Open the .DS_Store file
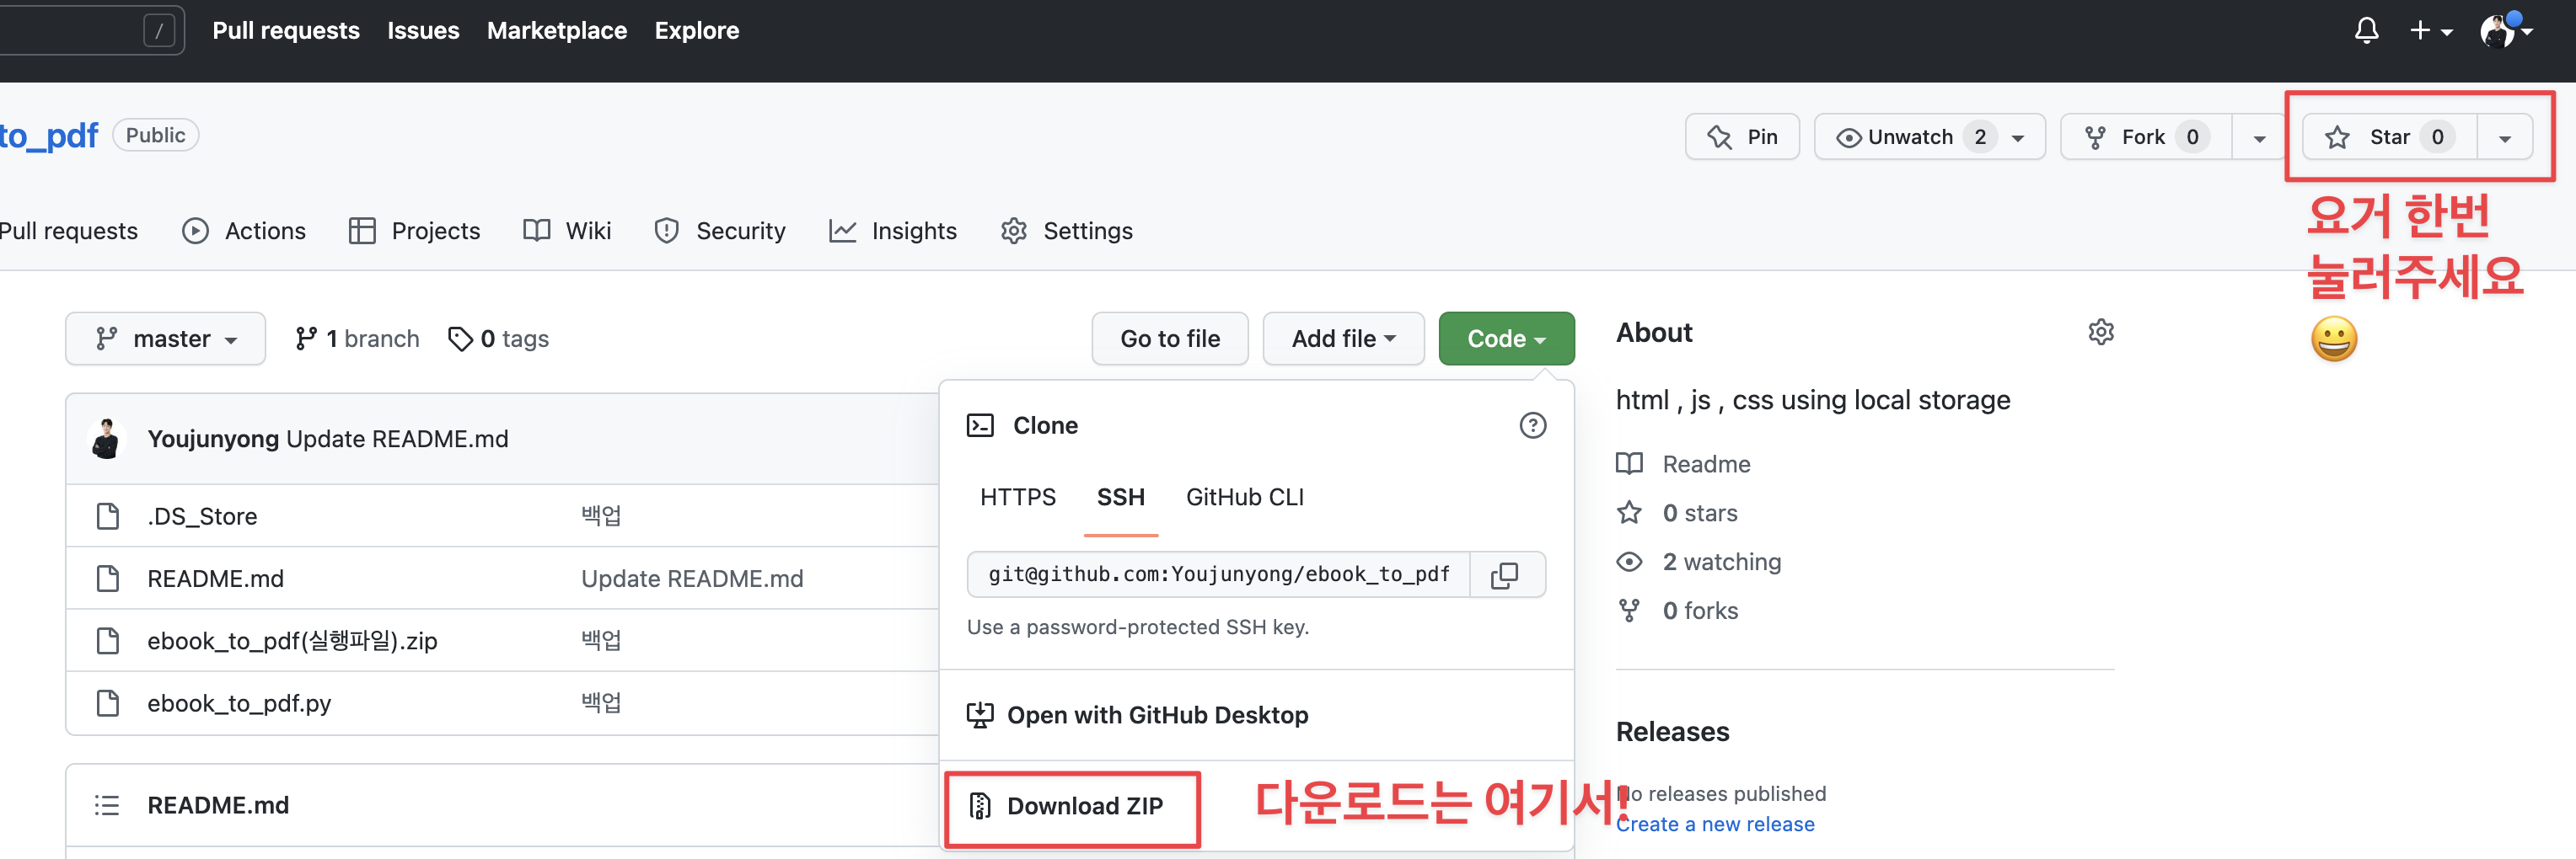 (x=202, y=516)
